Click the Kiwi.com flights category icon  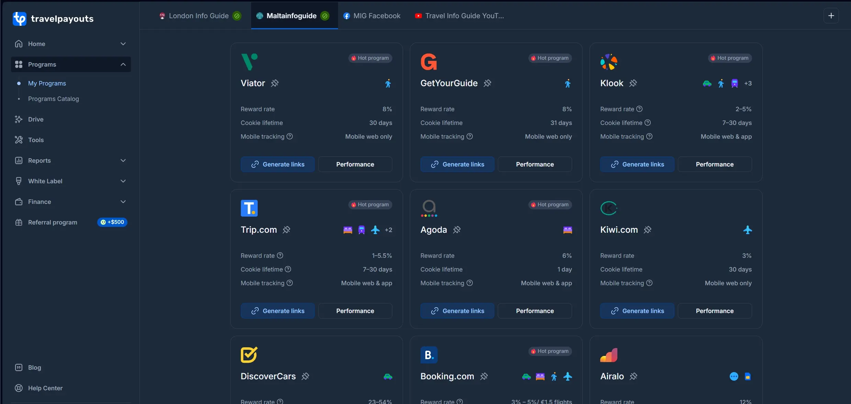pyautogui.click(x=748, y=230)
